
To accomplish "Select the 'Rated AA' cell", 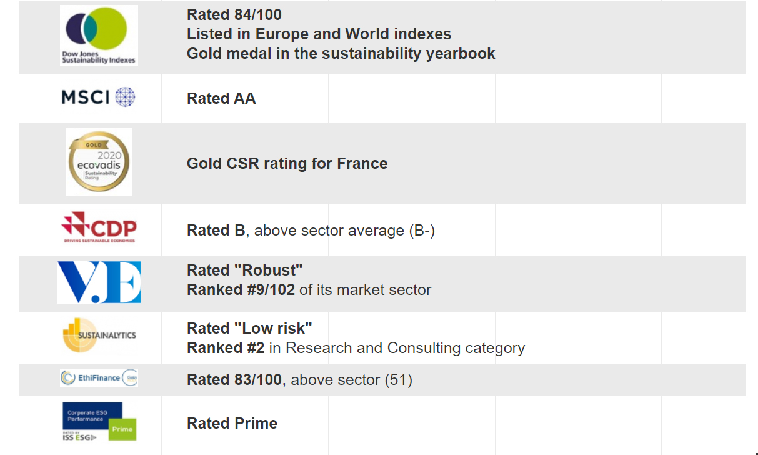I will 221,99.
